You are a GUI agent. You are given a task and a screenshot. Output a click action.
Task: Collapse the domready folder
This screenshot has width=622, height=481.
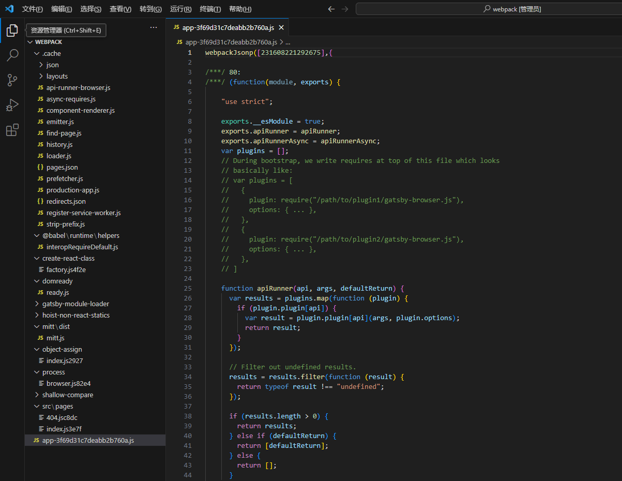click(95, 281)
